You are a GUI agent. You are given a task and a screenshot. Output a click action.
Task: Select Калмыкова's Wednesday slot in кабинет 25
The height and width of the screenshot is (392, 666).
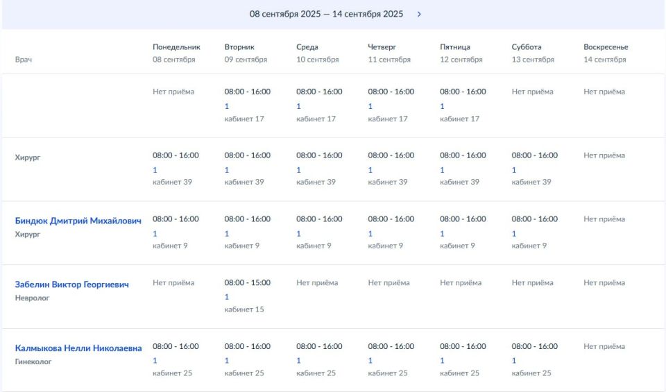point(298,361)
